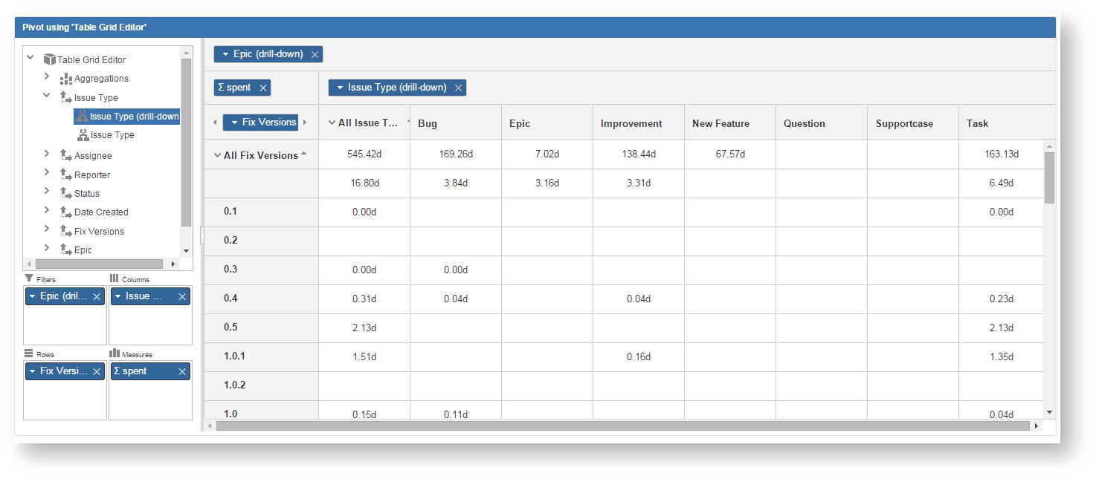The width and height of the screenshot is (1096, 479).
Task: Remove the Epic (drill-down) filter chip at top
Action: 315,54
